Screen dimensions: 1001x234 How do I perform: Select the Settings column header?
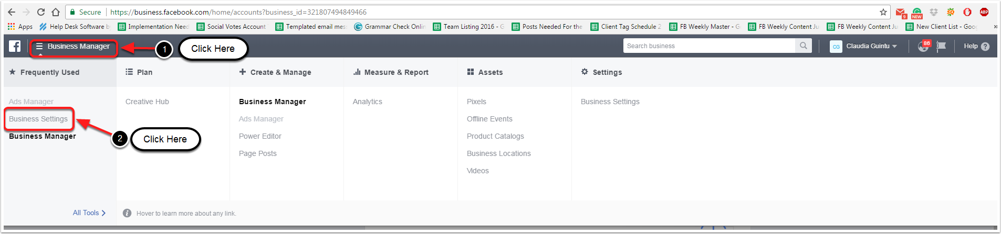pyautogui.click(x=601, y=72)
